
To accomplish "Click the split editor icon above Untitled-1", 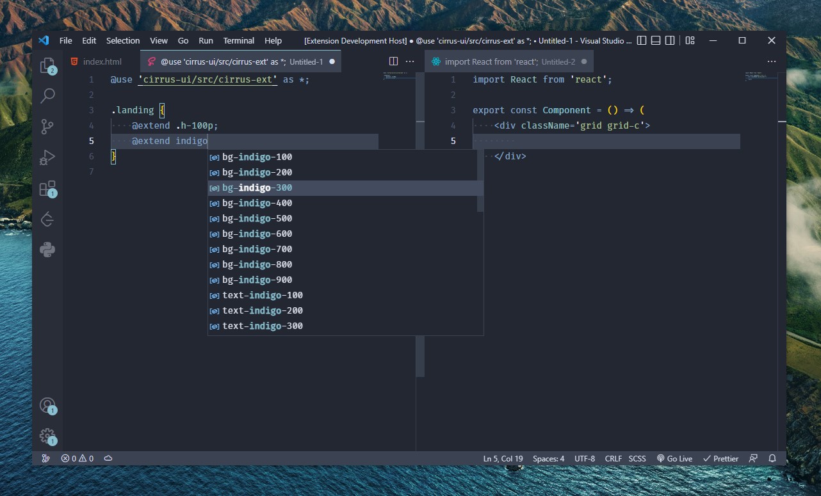I will point(393,61).
